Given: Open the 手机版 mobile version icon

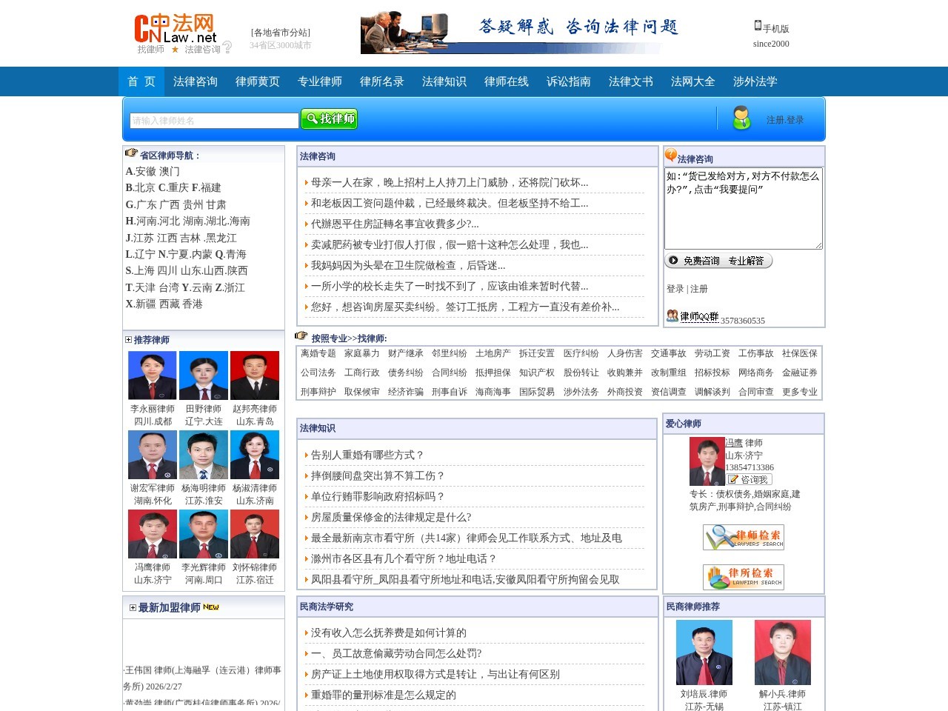Looking at the screenshot, I should pos(756,26).
